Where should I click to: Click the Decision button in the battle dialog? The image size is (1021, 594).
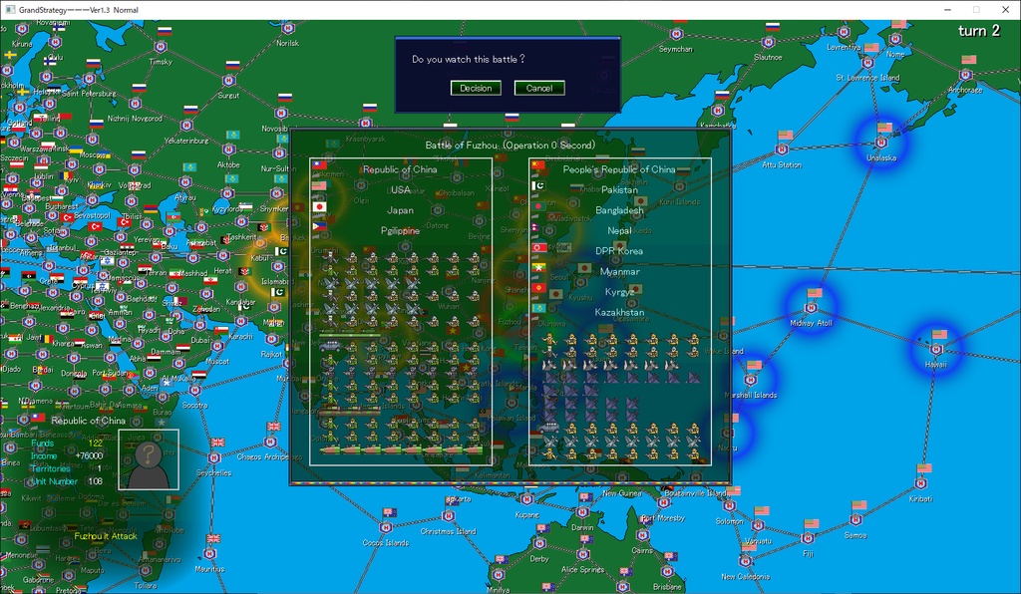pos(476,88)
